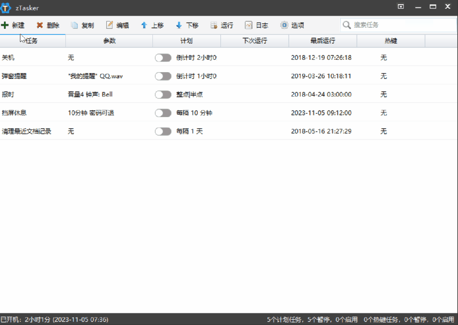Delete the selected task using 删除
This screenshot has height=325, width=458.
tap(48, 25)
